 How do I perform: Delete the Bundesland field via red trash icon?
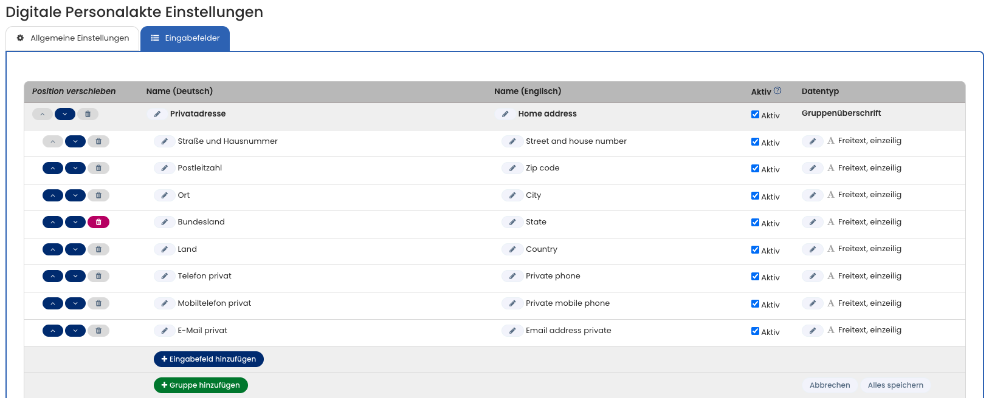pos(98,222)
